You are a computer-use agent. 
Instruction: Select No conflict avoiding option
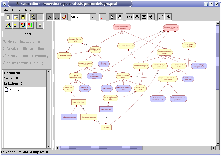click(x=21, y=42)
